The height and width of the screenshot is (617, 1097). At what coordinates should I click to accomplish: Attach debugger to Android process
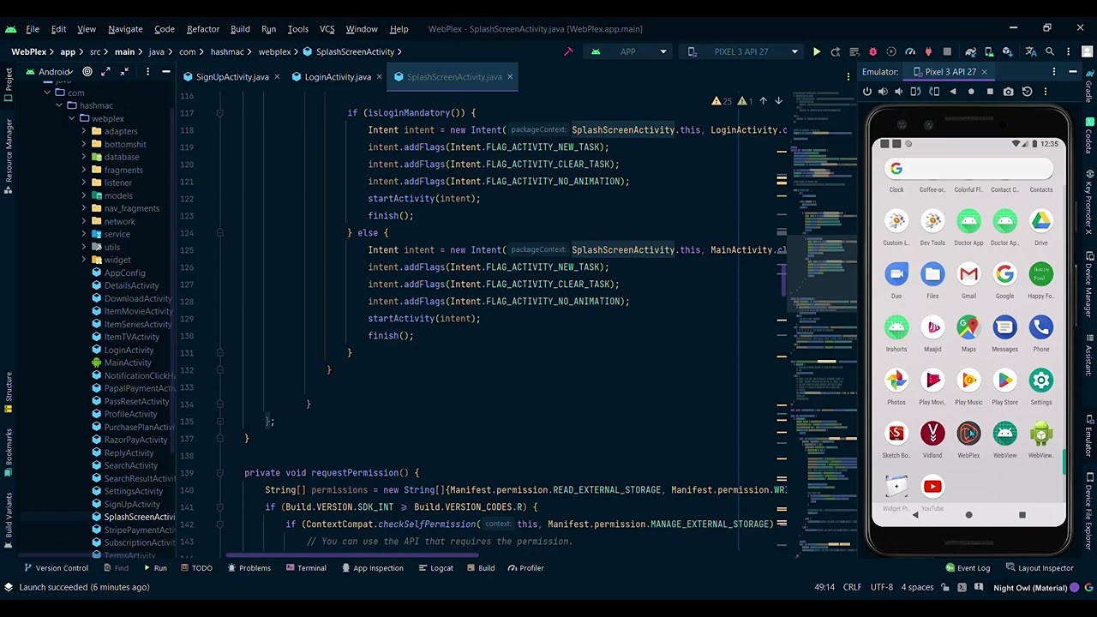(x=929, y=52)
